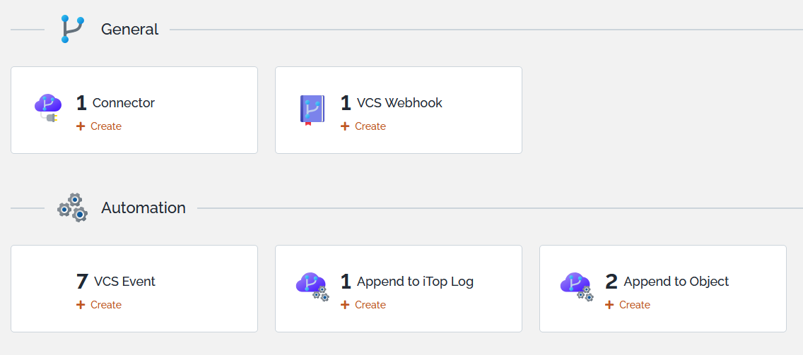
Task: Click the Automation section heading
Action: pyautogui.click(x=143, y=207)
